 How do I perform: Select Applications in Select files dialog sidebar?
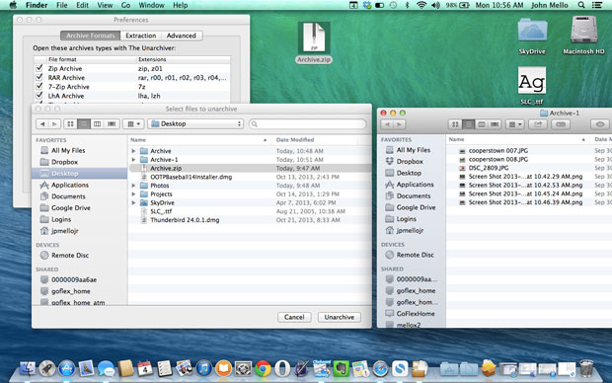click(70, 185)
